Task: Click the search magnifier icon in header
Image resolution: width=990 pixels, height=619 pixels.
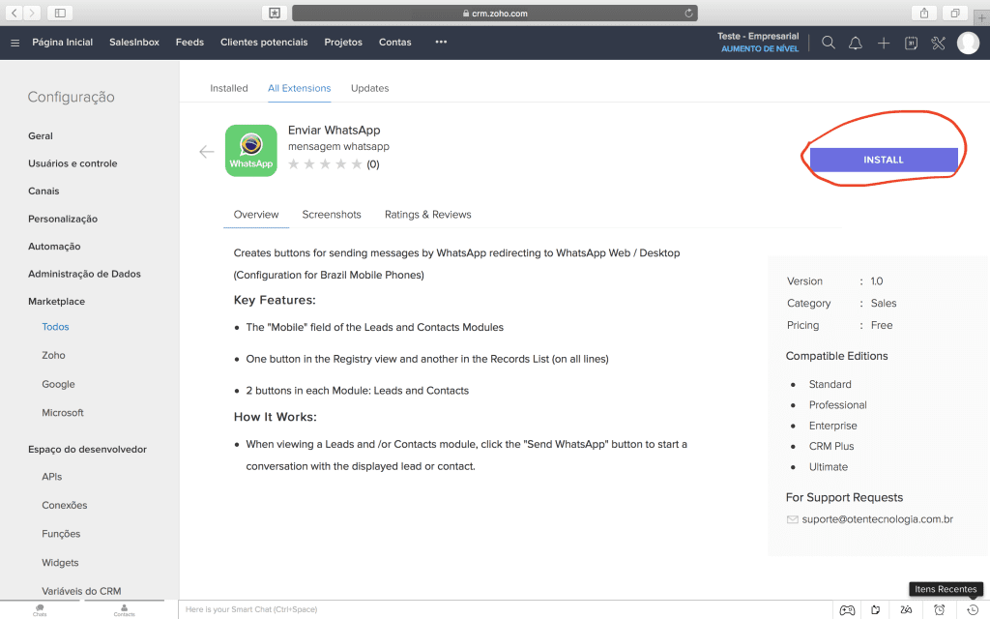Action: 829,43
